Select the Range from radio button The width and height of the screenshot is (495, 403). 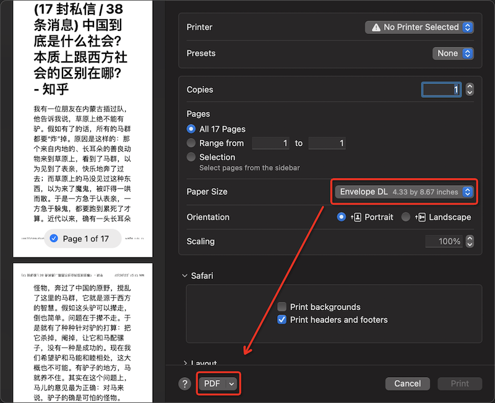(x=191, y=143)
